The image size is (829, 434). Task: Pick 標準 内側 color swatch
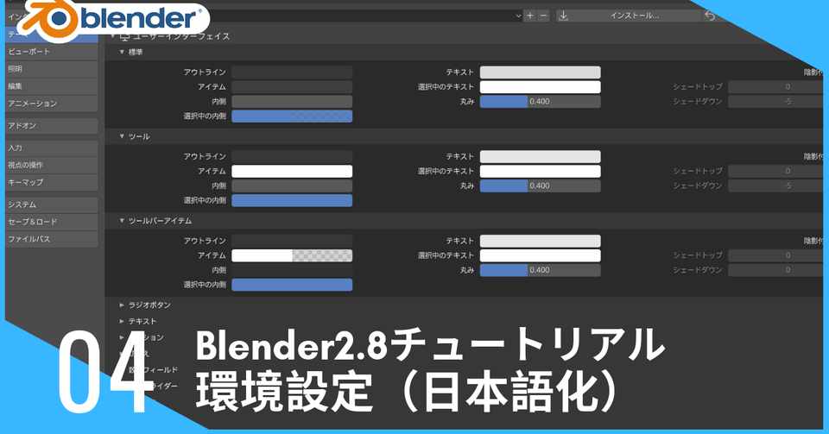292,101
